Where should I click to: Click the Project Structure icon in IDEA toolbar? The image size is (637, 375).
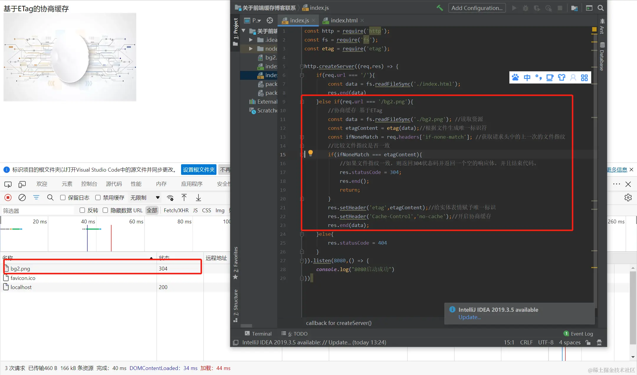[x=574, y=8]
